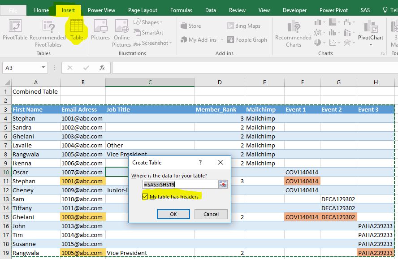Screen dimensions: 398x259
Task: Open Create Table help question mark
Action: [x=200, y=162]
